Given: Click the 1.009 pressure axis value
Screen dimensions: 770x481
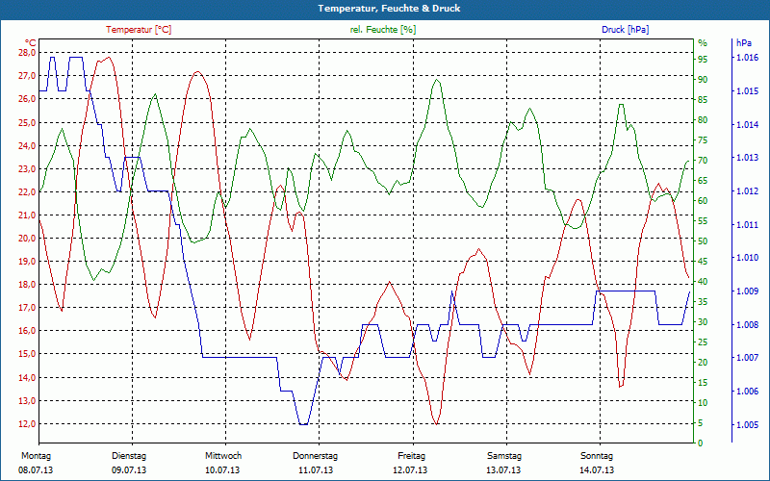Looking at the screenshot, I should coord(747,291).
